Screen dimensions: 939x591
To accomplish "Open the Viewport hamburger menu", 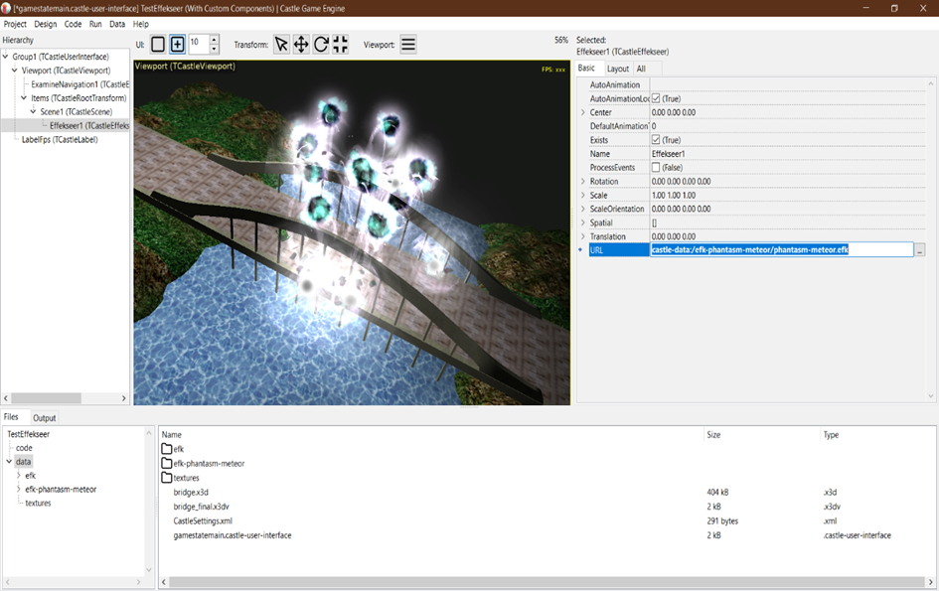I will coord(408,45).
